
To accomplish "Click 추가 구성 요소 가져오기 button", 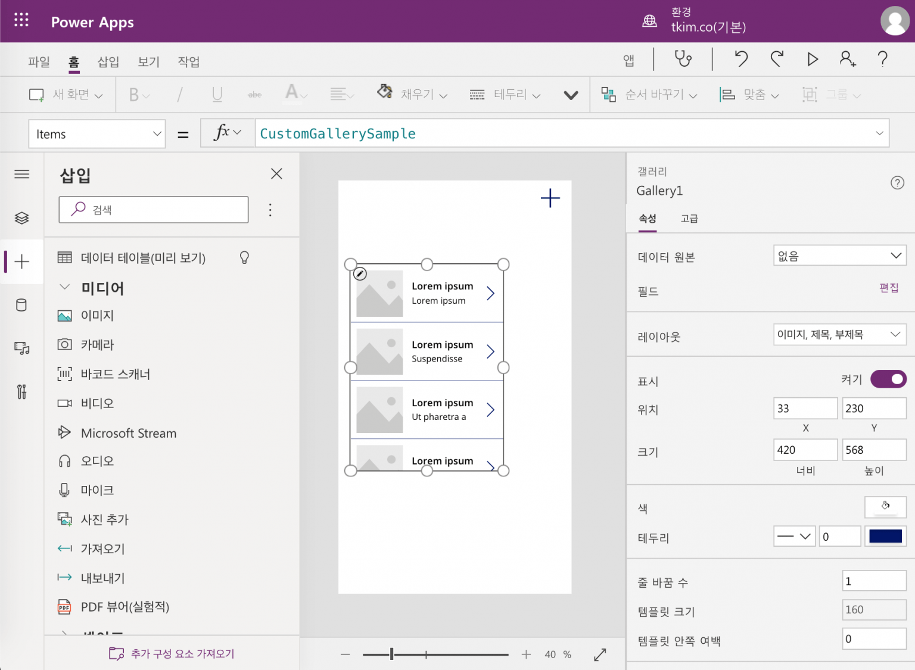I will click(x=172, y=653).
